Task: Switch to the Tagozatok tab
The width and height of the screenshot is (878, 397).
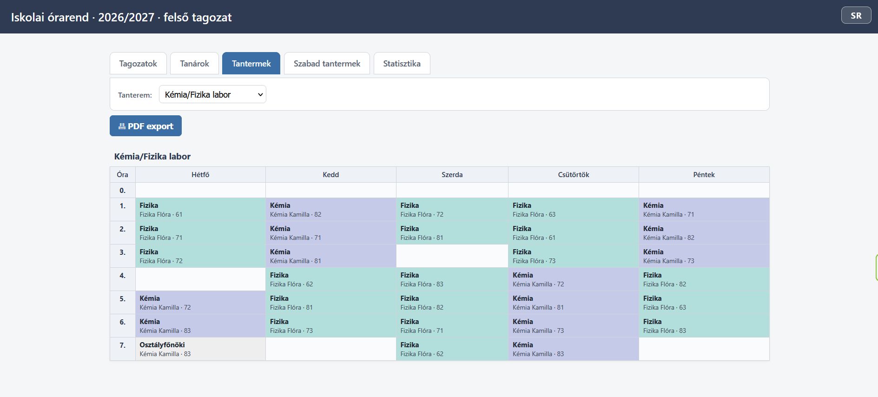Action: (x=138, y=63)
